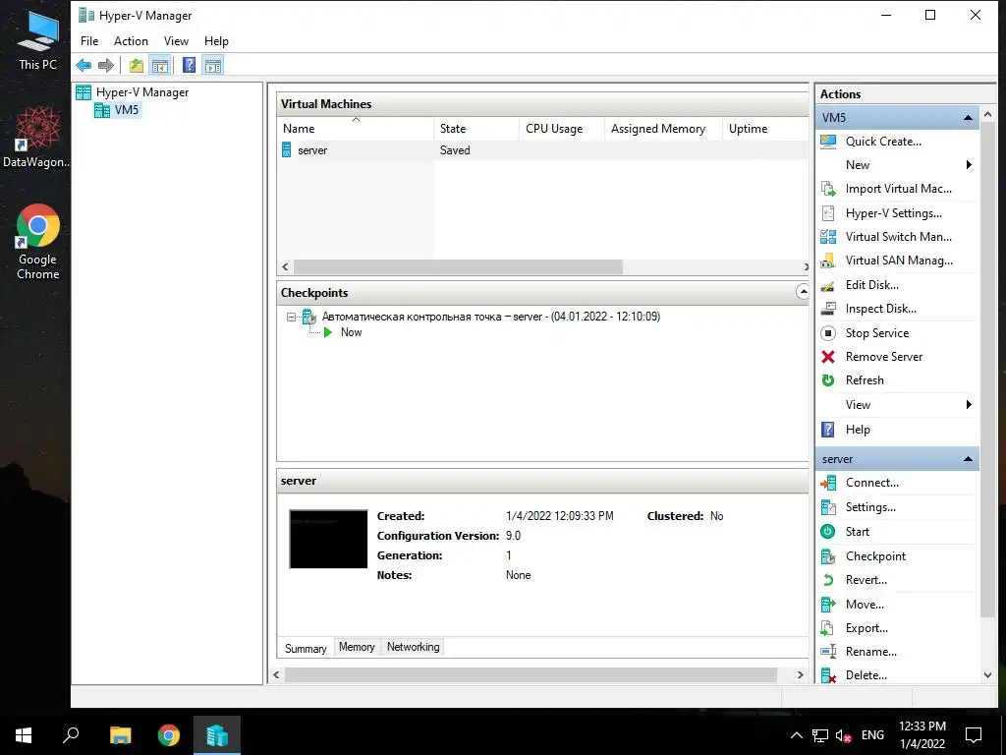1006x755 pixels.
Task: Open the notification center
Action: [x=974, y=735]
